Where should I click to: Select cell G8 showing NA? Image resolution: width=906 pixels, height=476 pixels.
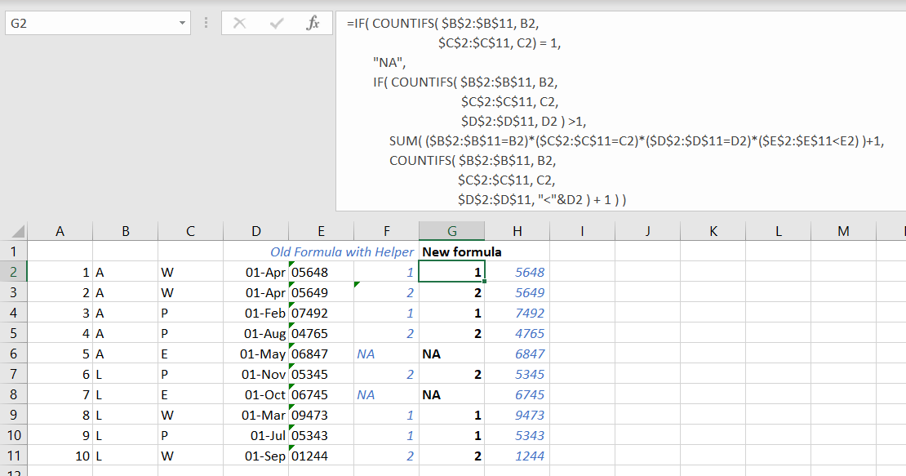point(452,394)
